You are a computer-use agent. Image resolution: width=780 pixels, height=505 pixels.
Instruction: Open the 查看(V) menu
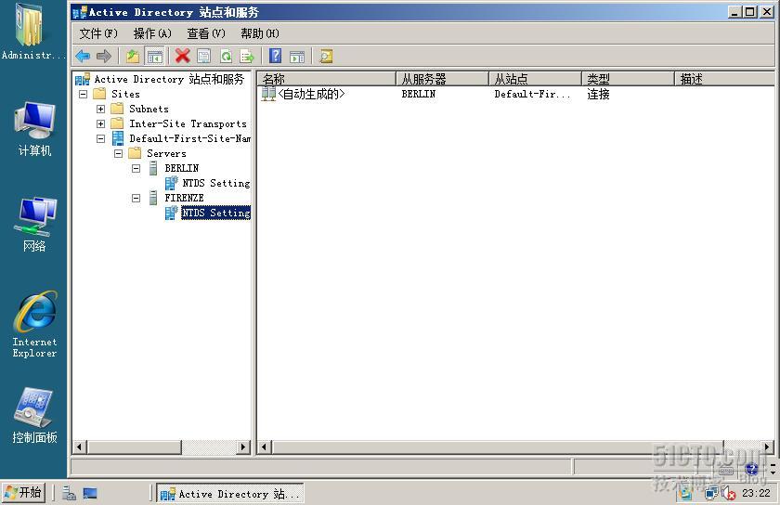click(206, 33)
